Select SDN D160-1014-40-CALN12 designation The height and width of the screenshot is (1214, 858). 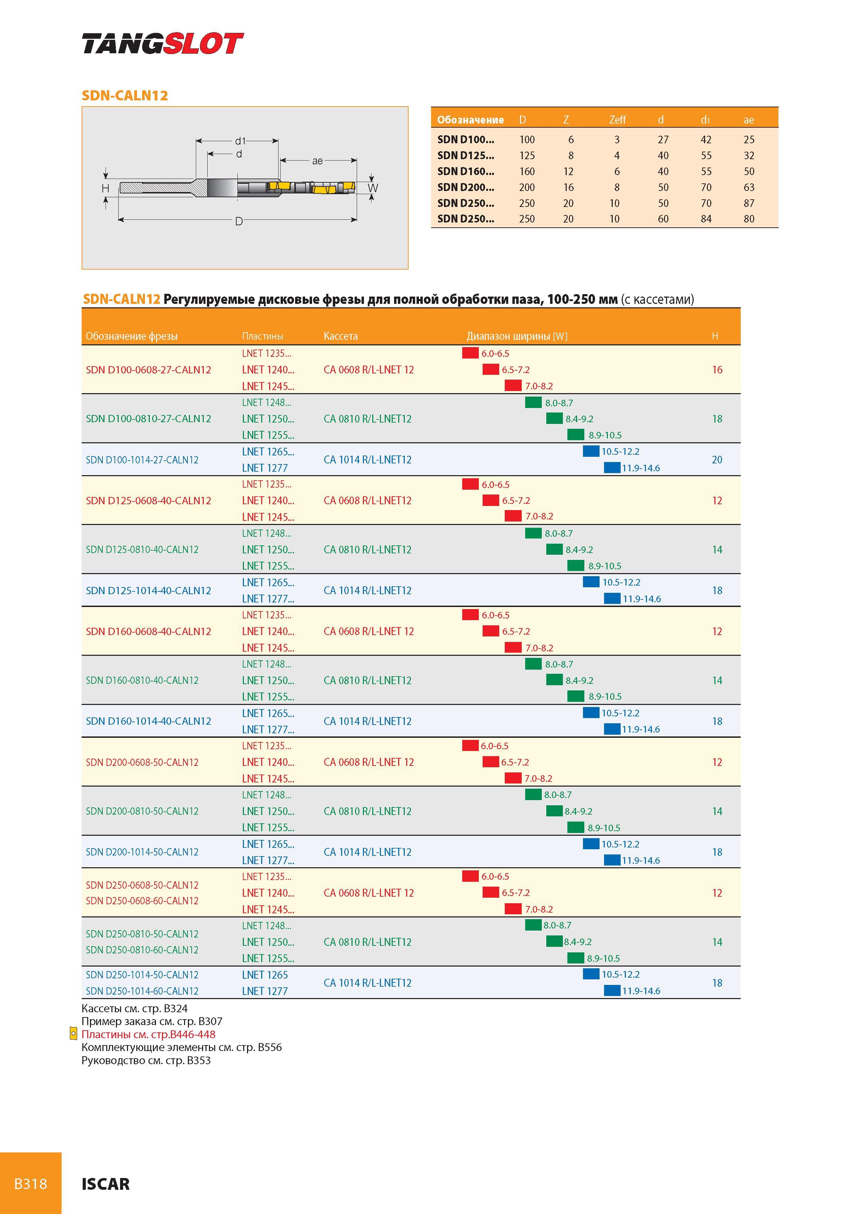[148, 721]
